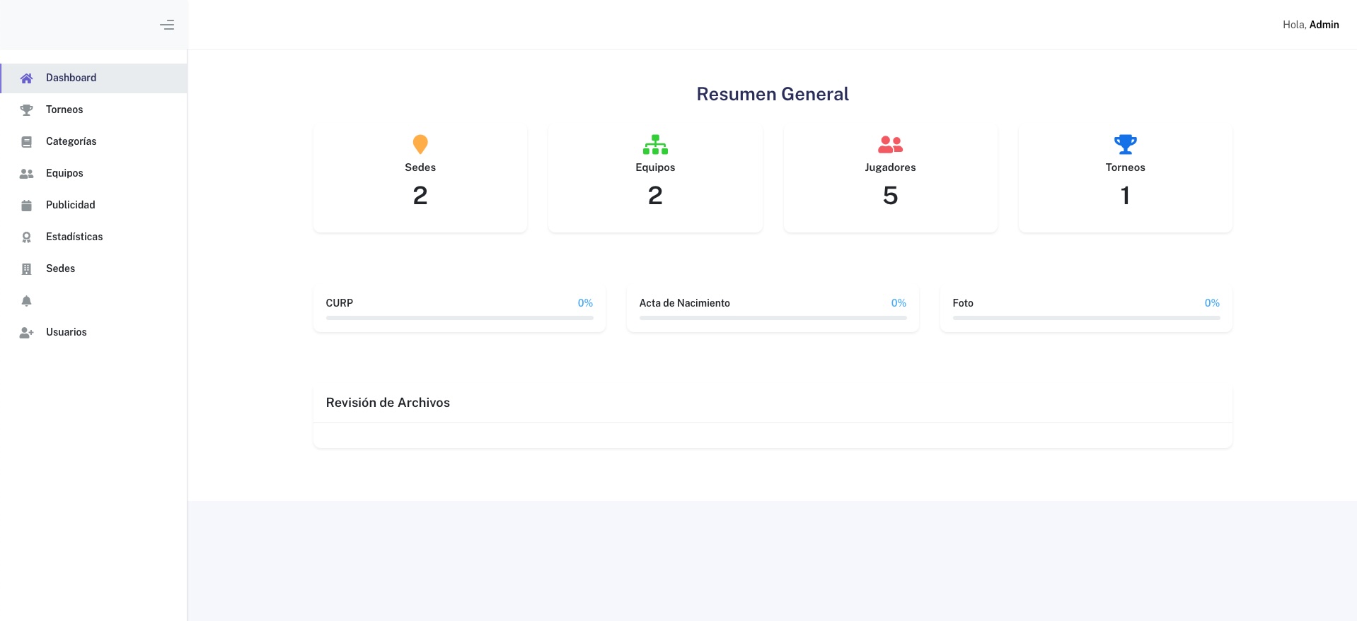The width and height of the screenshot is (1357, 621).
Task: Click the green Equipos hierarchy icon
Action: point(655,144)
